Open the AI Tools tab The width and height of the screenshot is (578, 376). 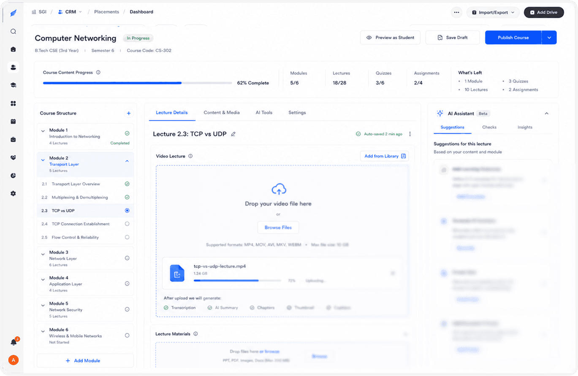pos(264,113)
